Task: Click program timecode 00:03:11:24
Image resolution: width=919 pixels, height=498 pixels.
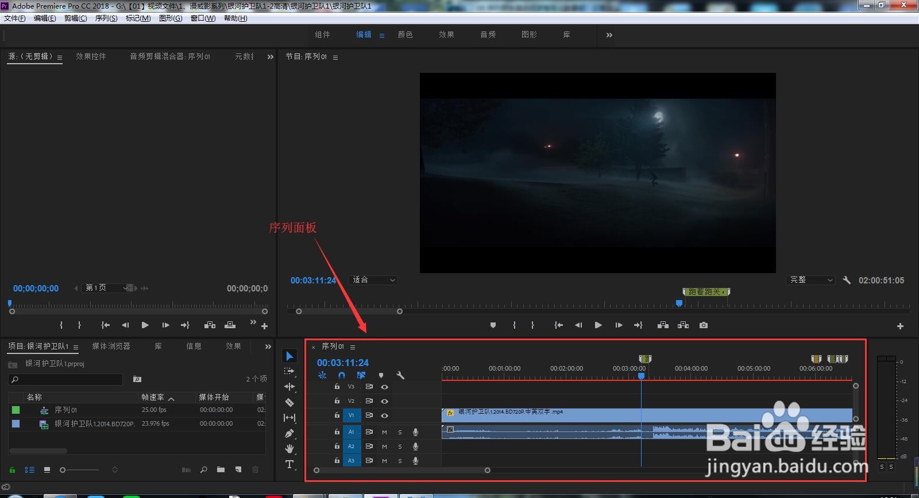Action: [x=313, y=280]
